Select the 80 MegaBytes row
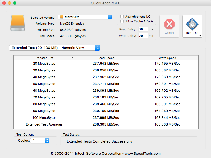The image size is (211, 158). [x=106, y=104]
